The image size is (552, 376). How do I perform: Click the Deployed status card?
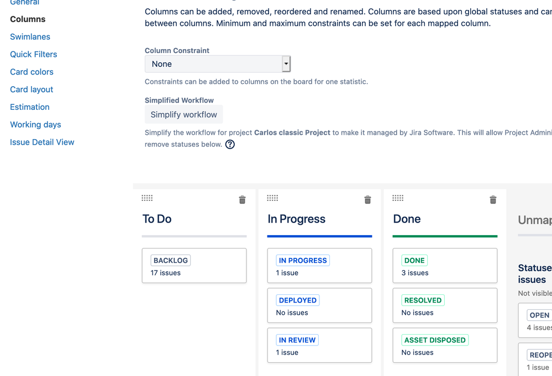pyautogui.click(x=319, y=305)
